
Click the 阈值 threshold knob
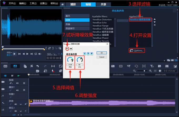(x=70, y=60)
